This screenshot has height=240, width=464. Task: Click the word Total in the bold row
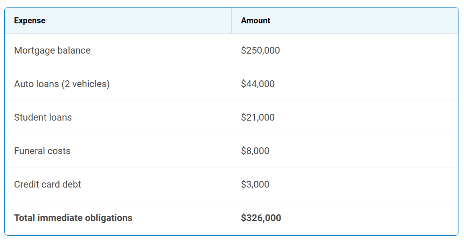tap(25, 218)
